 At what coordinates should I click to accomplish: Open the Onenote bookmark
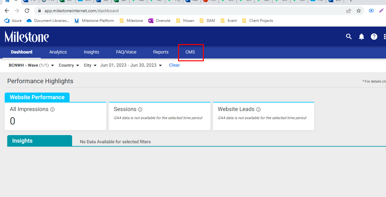[159, 21]
